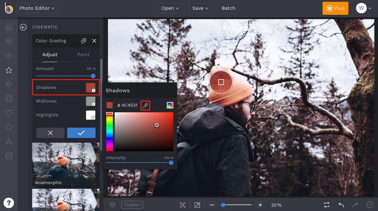Click the compare original icon
This screenshot has width=378, height=211.
(327, 205)
